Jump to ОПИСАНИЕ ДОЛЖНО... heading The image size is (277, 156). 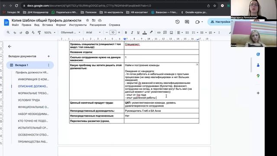(x=33, y=86)
